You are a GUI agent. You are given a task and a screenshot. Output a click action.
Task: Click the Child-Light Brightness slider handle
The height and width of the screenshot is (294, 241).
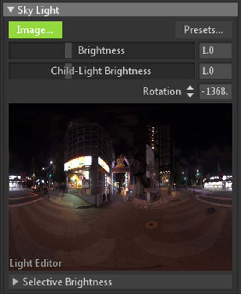pos(68,71)
